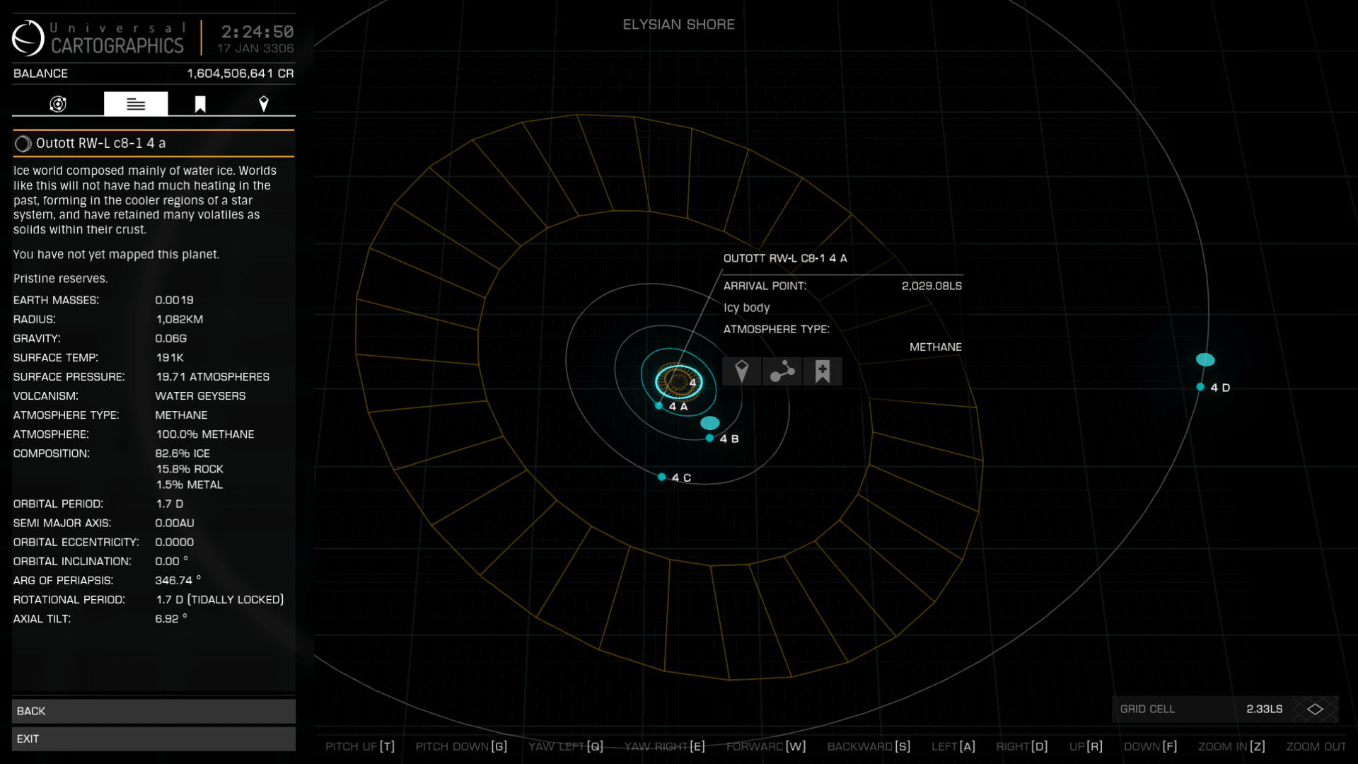Click the surface temp value 191K

pyautogui.click(x=170, y=357)
